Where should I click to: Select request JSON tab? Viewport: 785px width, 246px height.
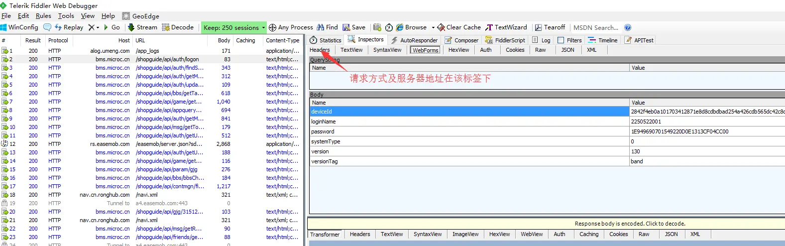(568, 50)
